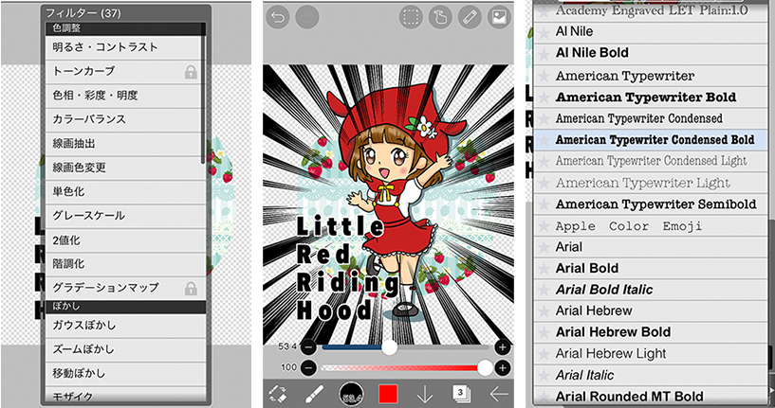Viewport: 775px width, 408px height.
Task: Choose 線画色変更 filter
Action: 125,168
